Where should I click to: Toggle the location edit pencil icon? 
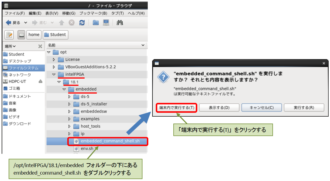click(9, 35)
